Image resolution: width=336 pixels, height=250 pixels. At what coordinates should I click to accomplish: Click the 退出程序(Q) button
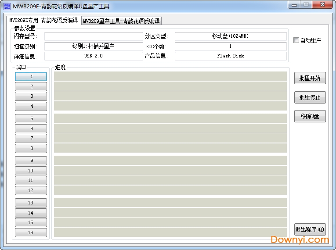pyautogui.click(x=310, y=229)
